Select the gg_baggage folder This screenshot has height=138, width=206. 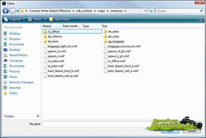(114, 42)
